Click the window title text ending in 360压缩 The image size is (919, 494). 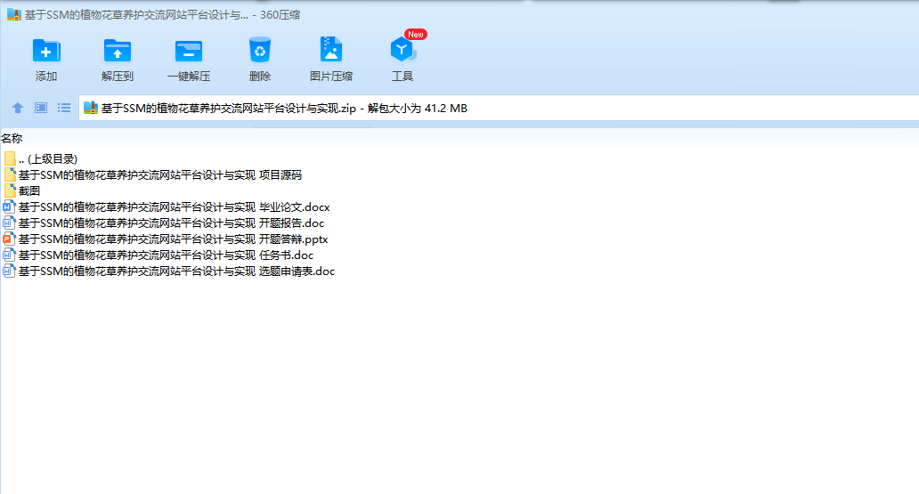(162, 14)
